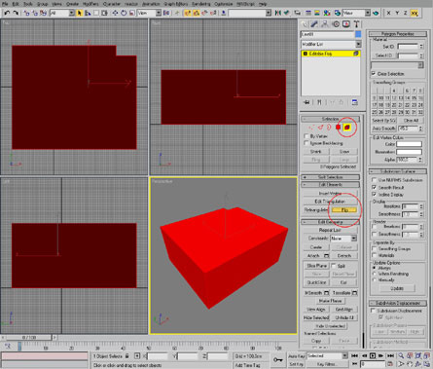Click Configure Modifier Sets icon
This screenshot has width=433, height=369.
point(354,102)
